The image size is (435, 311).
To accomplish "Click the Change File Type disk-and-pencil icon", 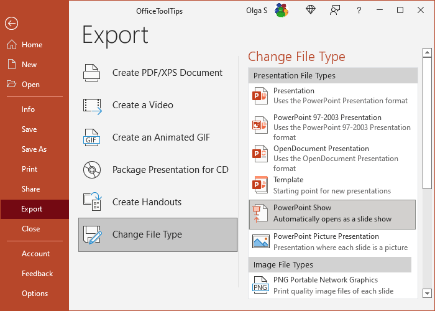I will pos(93,235).
